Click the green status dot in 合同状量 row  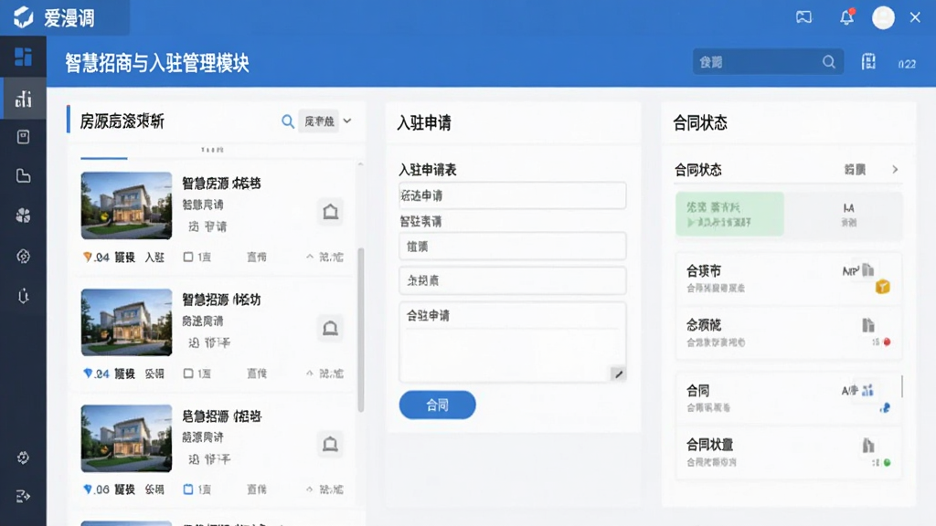[887, 462]
